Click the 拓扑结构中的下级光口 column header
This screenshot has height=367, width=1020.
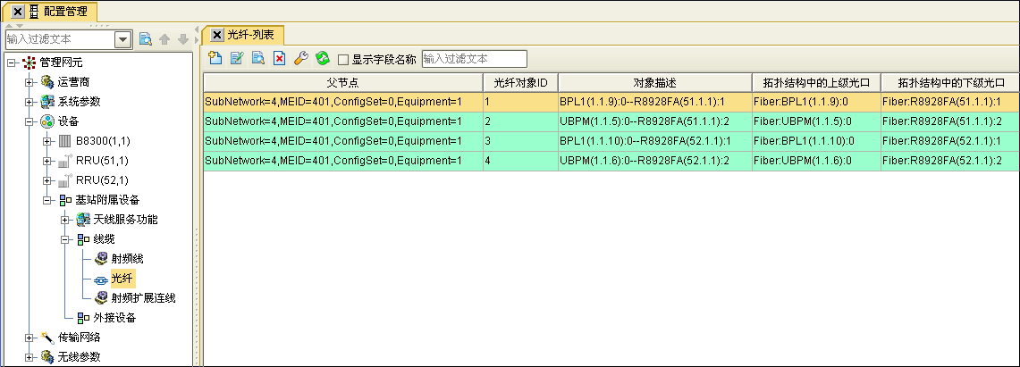click(950, 82)
